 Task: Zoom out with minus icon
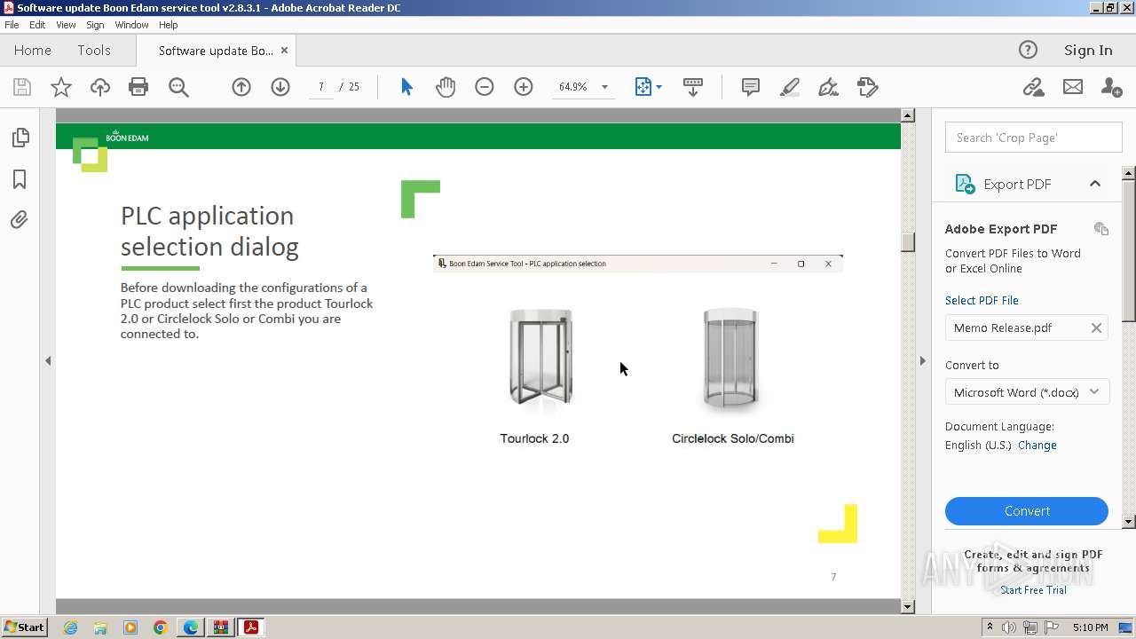[485, 87]
